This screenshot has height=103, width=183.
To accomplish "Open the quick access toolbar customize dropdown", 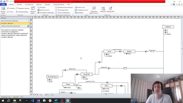I will click(13, 1).
